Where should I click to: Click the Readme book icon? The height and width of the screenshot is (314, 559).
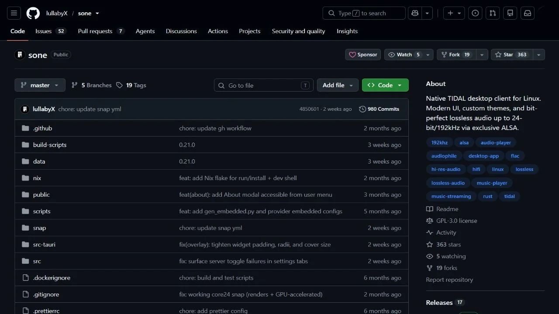pos(430,209)
